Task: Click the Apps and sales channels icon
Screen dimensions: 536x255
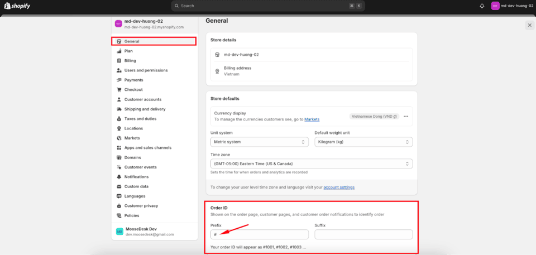Action: pyautogui.click(x=119, y=148)
